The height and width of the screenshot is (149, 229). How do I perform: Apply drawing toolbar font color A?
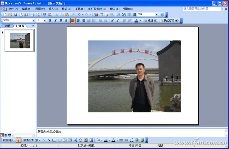coord(113,140)
